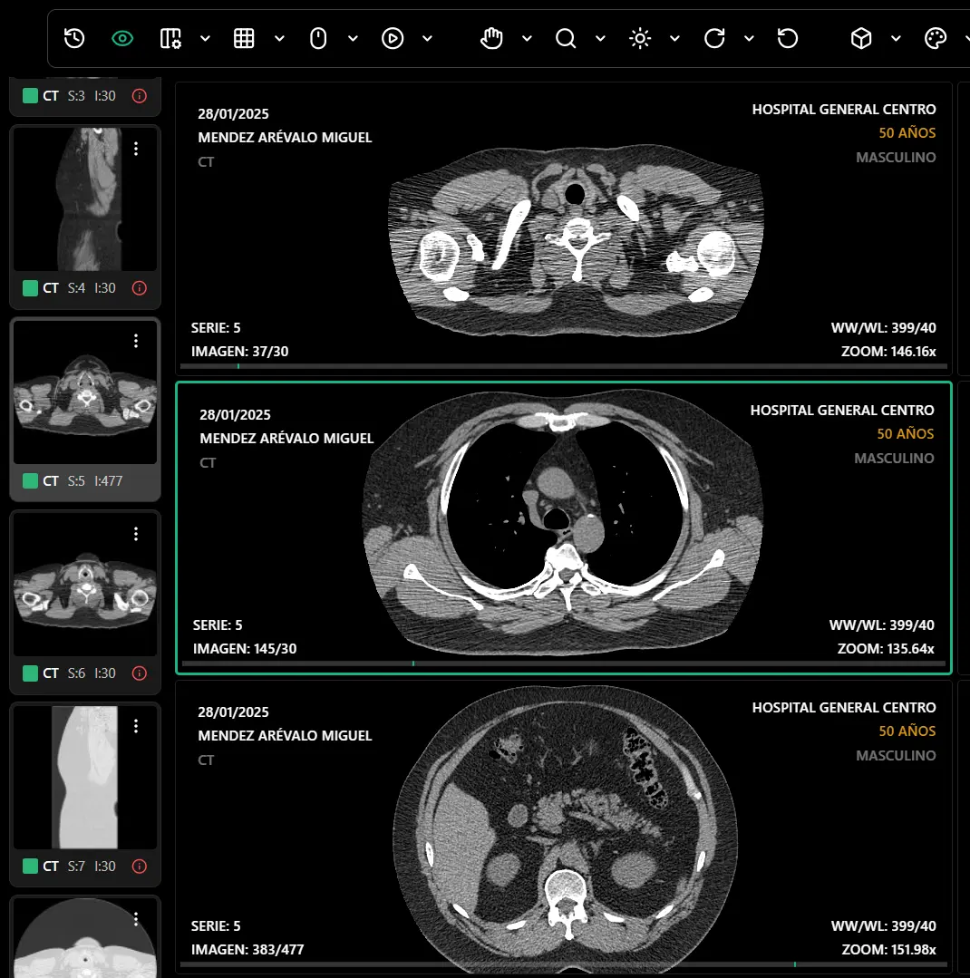
Task: Open three-dot menu on S:5 thumbnail
Action: tap(136, 341)
